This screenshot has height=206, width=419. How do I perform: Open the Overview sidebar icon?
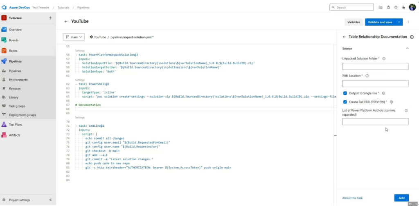point(4,29)
